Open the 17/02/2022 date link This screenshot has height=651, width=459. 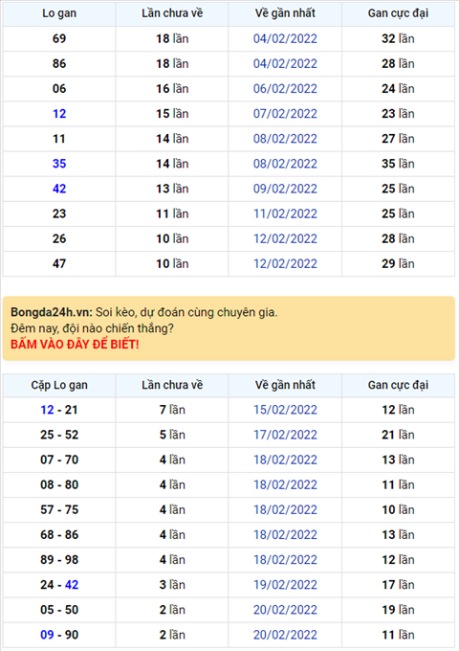pos(285,435)
